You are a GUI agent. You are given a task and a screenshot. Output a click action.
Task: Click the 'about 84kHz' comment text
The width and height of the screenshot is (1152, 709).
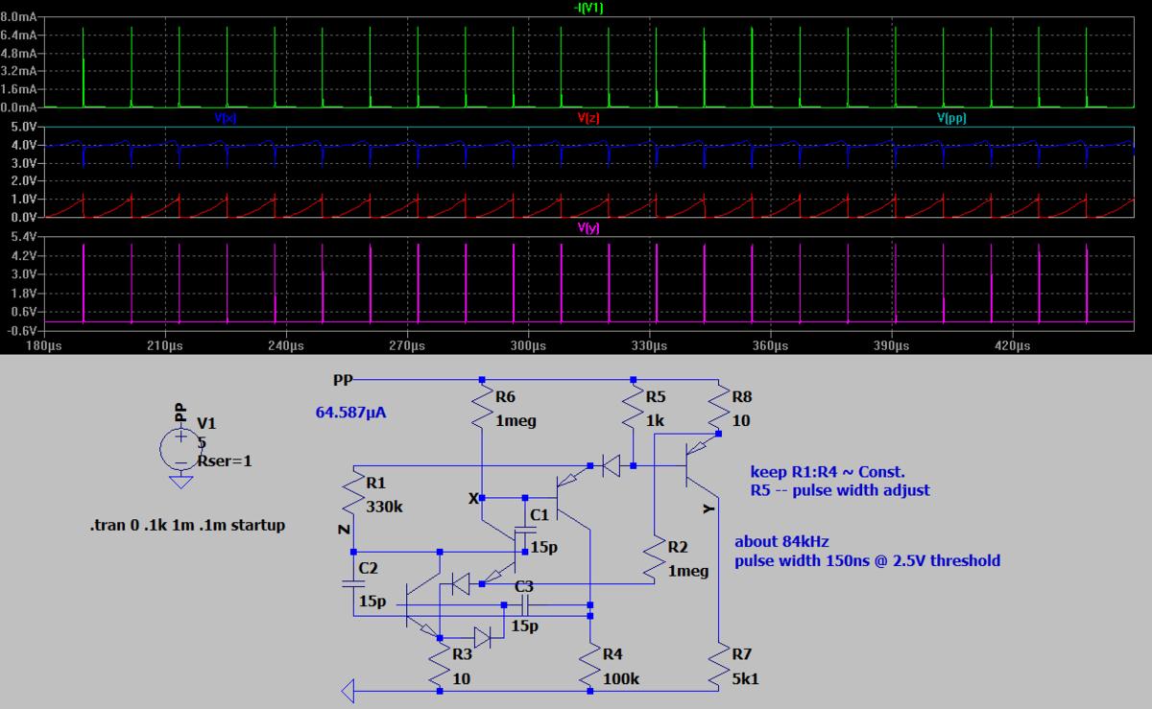(780, 541)
